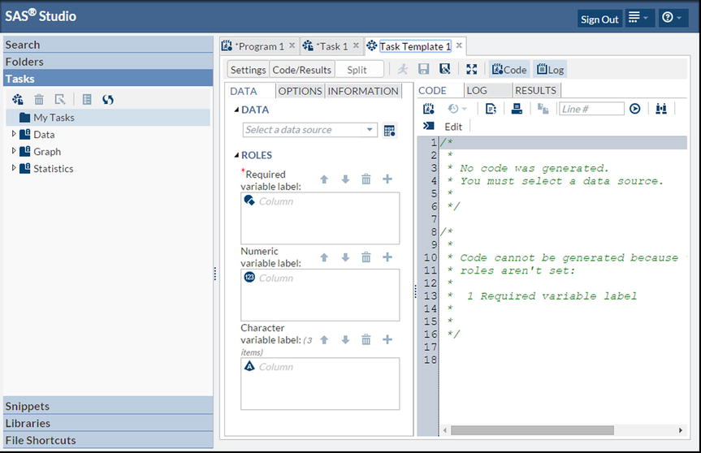Toggle the Log button in task toolbar

551,69
